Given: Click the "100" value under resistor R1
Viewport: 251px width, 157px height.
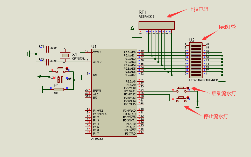Looking at the screenshot, I should click(x=56, y=93).
